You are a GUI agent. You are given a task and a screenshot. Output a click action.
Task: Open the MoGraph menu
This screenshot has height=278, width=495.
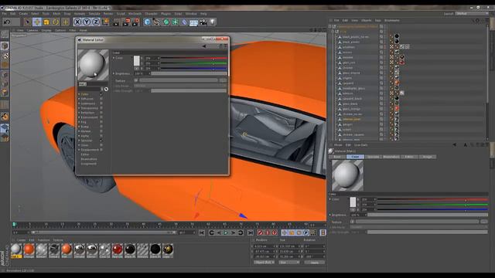tap(135, 14)
